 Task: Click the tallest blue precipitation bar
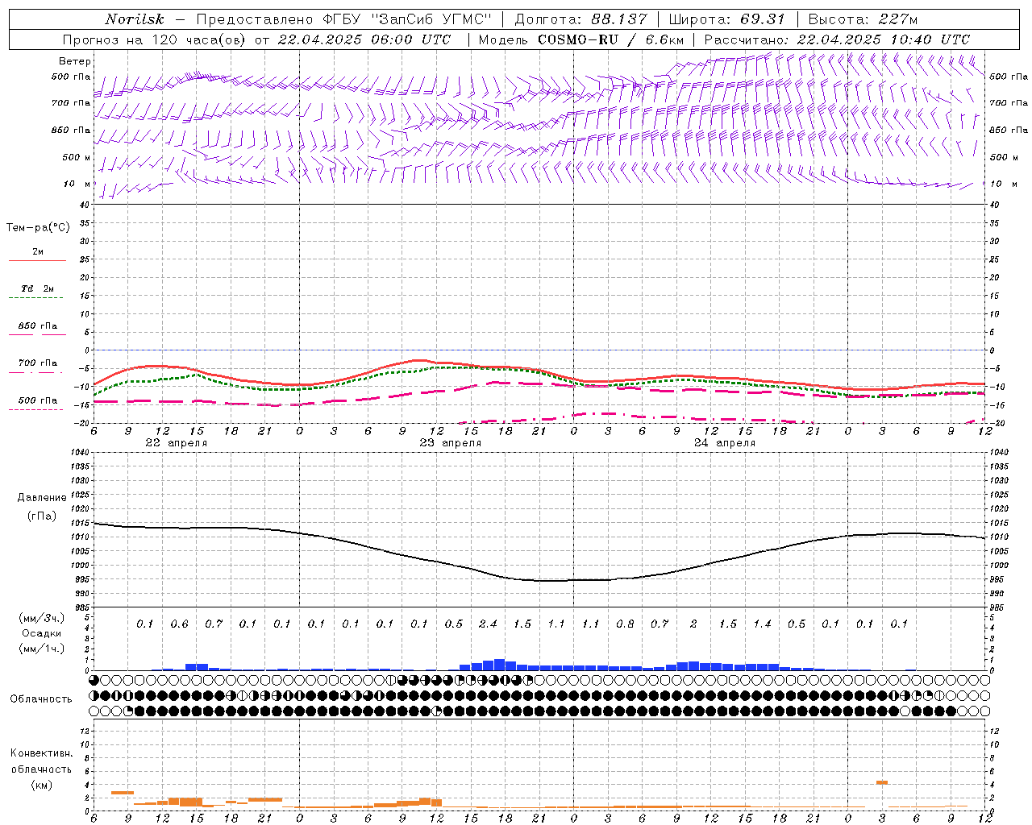pyautogui.click(x=499, y=665)
